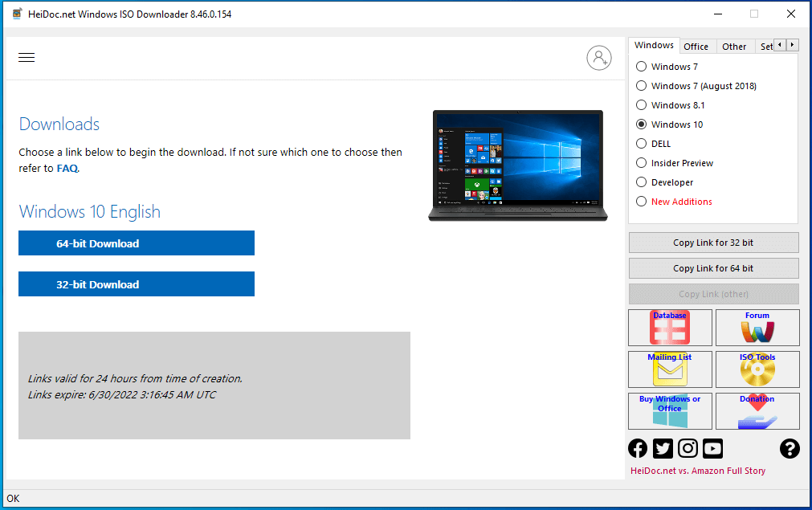This screenshot has width=812, height=510.
Task: Select the Windows 10 radio button
Action: [x=641, y=124]
